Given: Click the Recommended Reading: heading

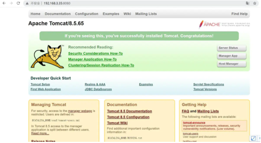Looking at the screenshot, I should point(91,47).
